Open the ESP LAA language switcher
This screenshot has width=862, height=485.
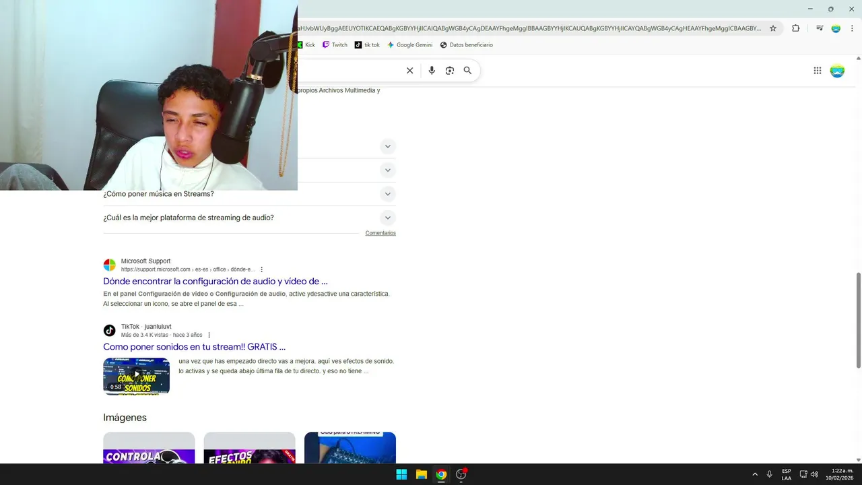[x=787, y=474]
